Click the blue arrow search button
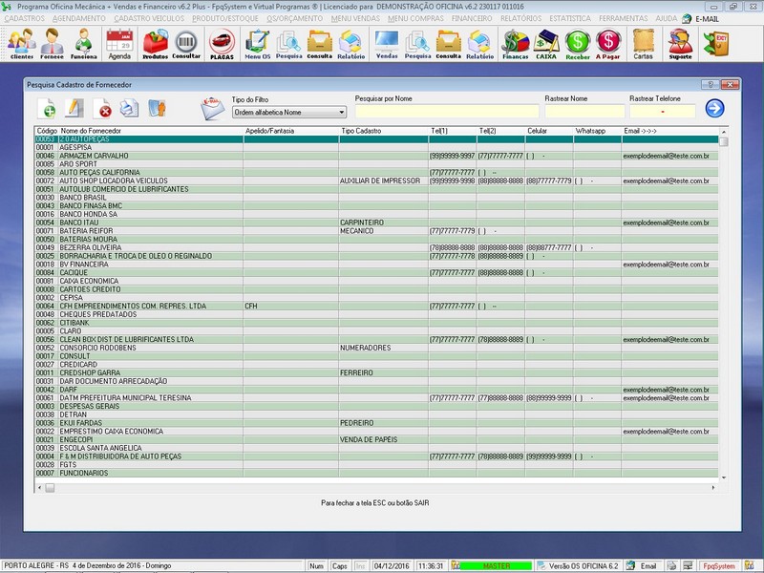This screenshot has height=573, width=764. click(x=714, y=108)
